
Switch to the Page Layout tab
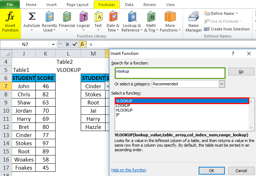(x=78, y=5)
